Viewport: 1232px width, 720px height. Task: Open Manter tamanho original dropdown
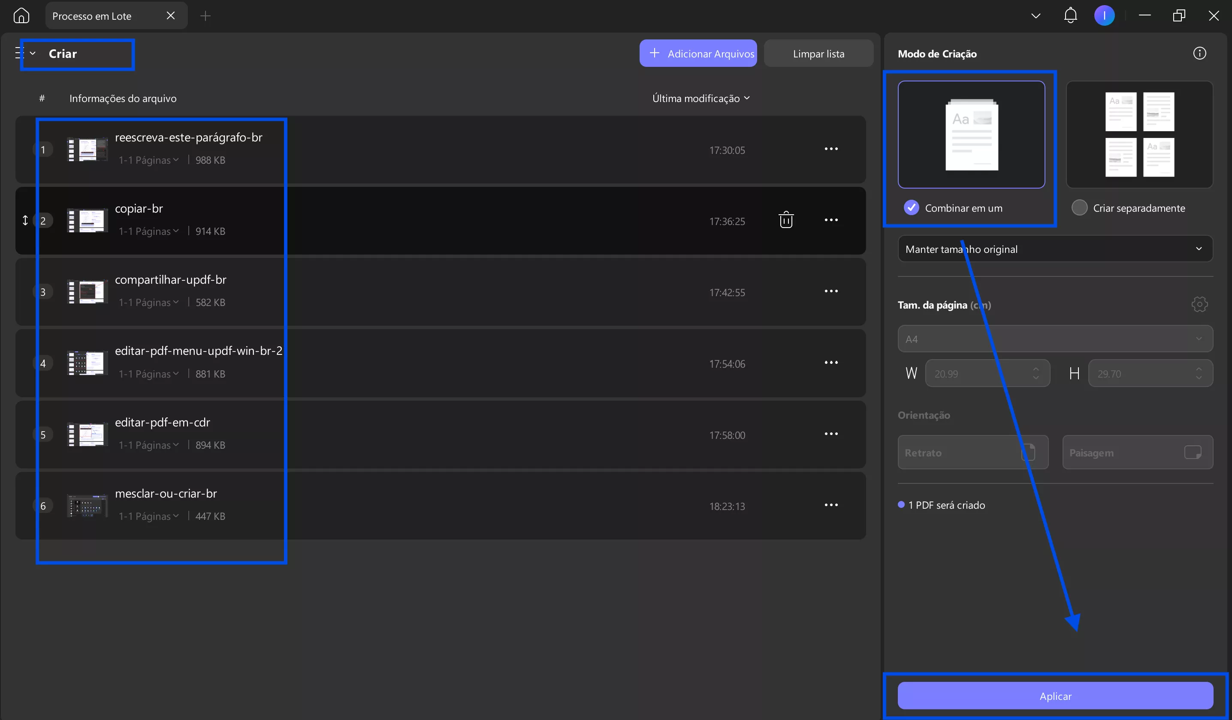pyautogui.click(x=1055, y=249)
